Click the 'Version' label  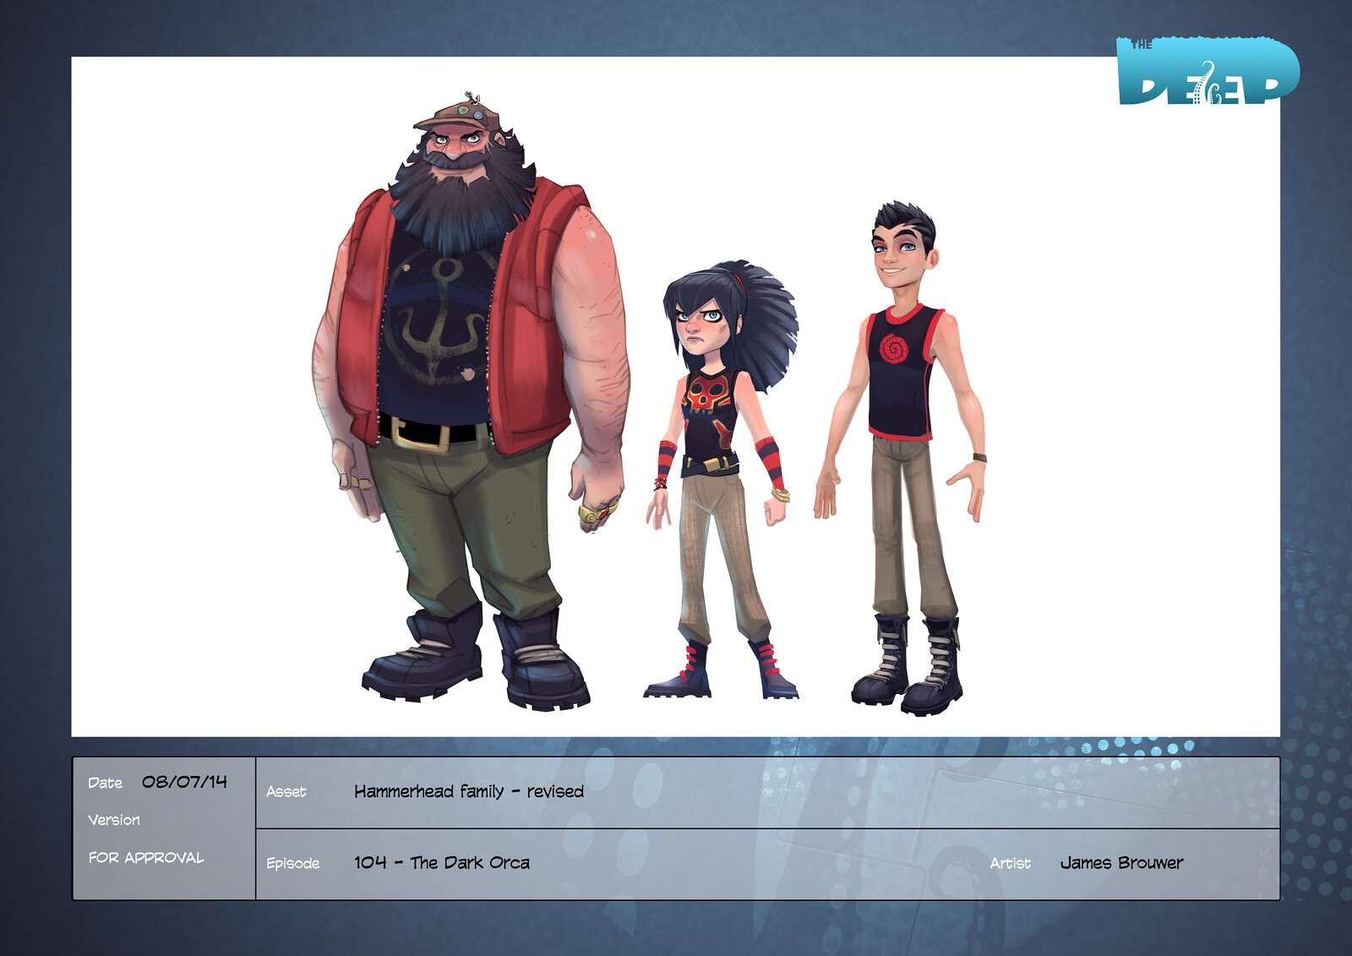(x=114, y=820)
